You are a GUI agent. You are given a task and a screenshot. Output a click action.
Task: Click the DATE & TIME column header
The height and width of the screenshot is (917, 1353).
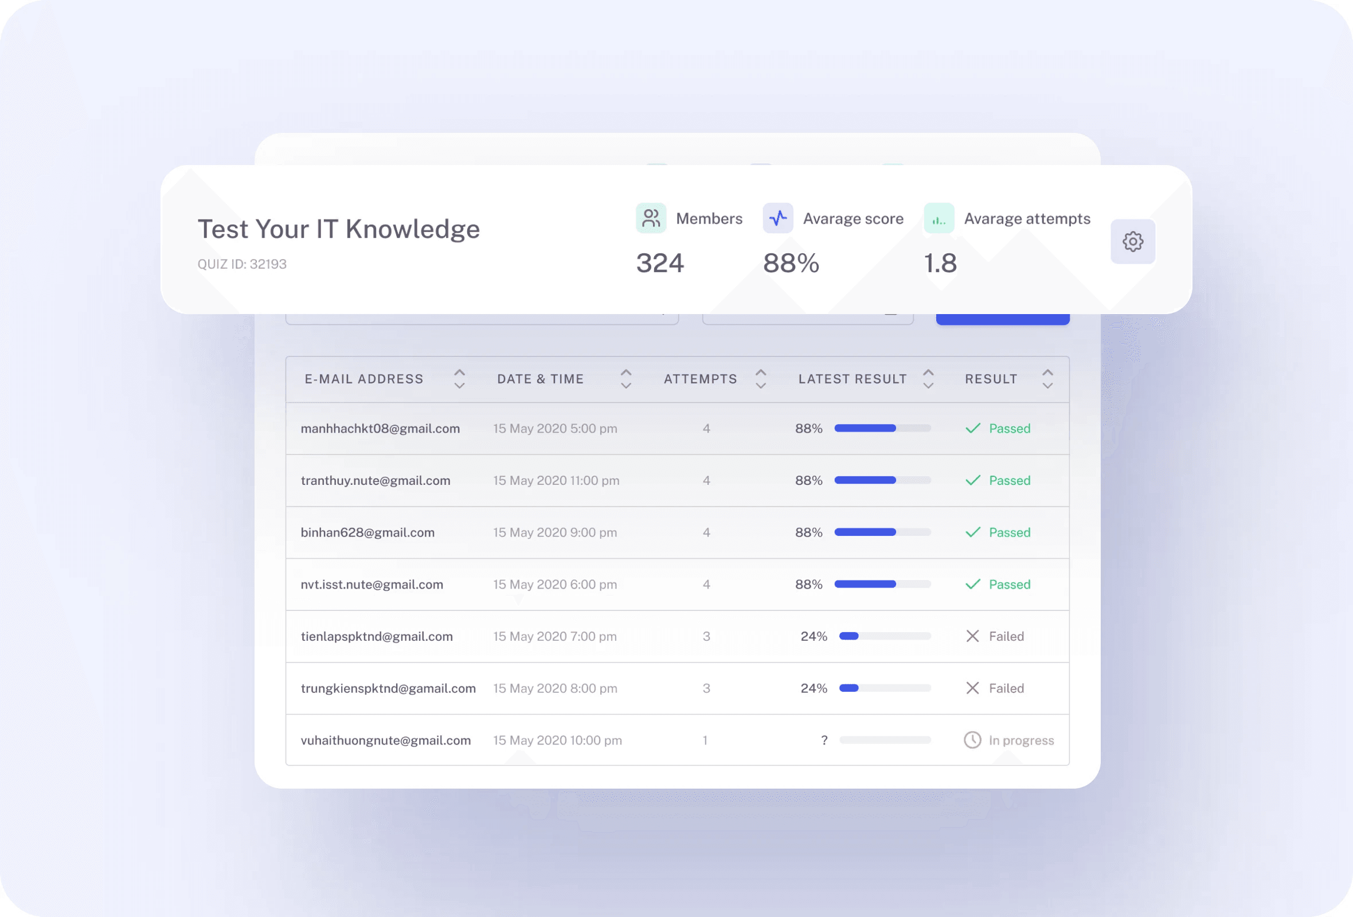click(540, 379)
